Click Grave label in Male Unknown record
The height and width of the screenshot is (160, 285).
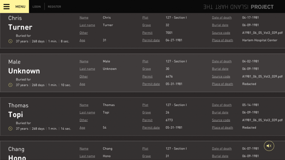(146, 69)
